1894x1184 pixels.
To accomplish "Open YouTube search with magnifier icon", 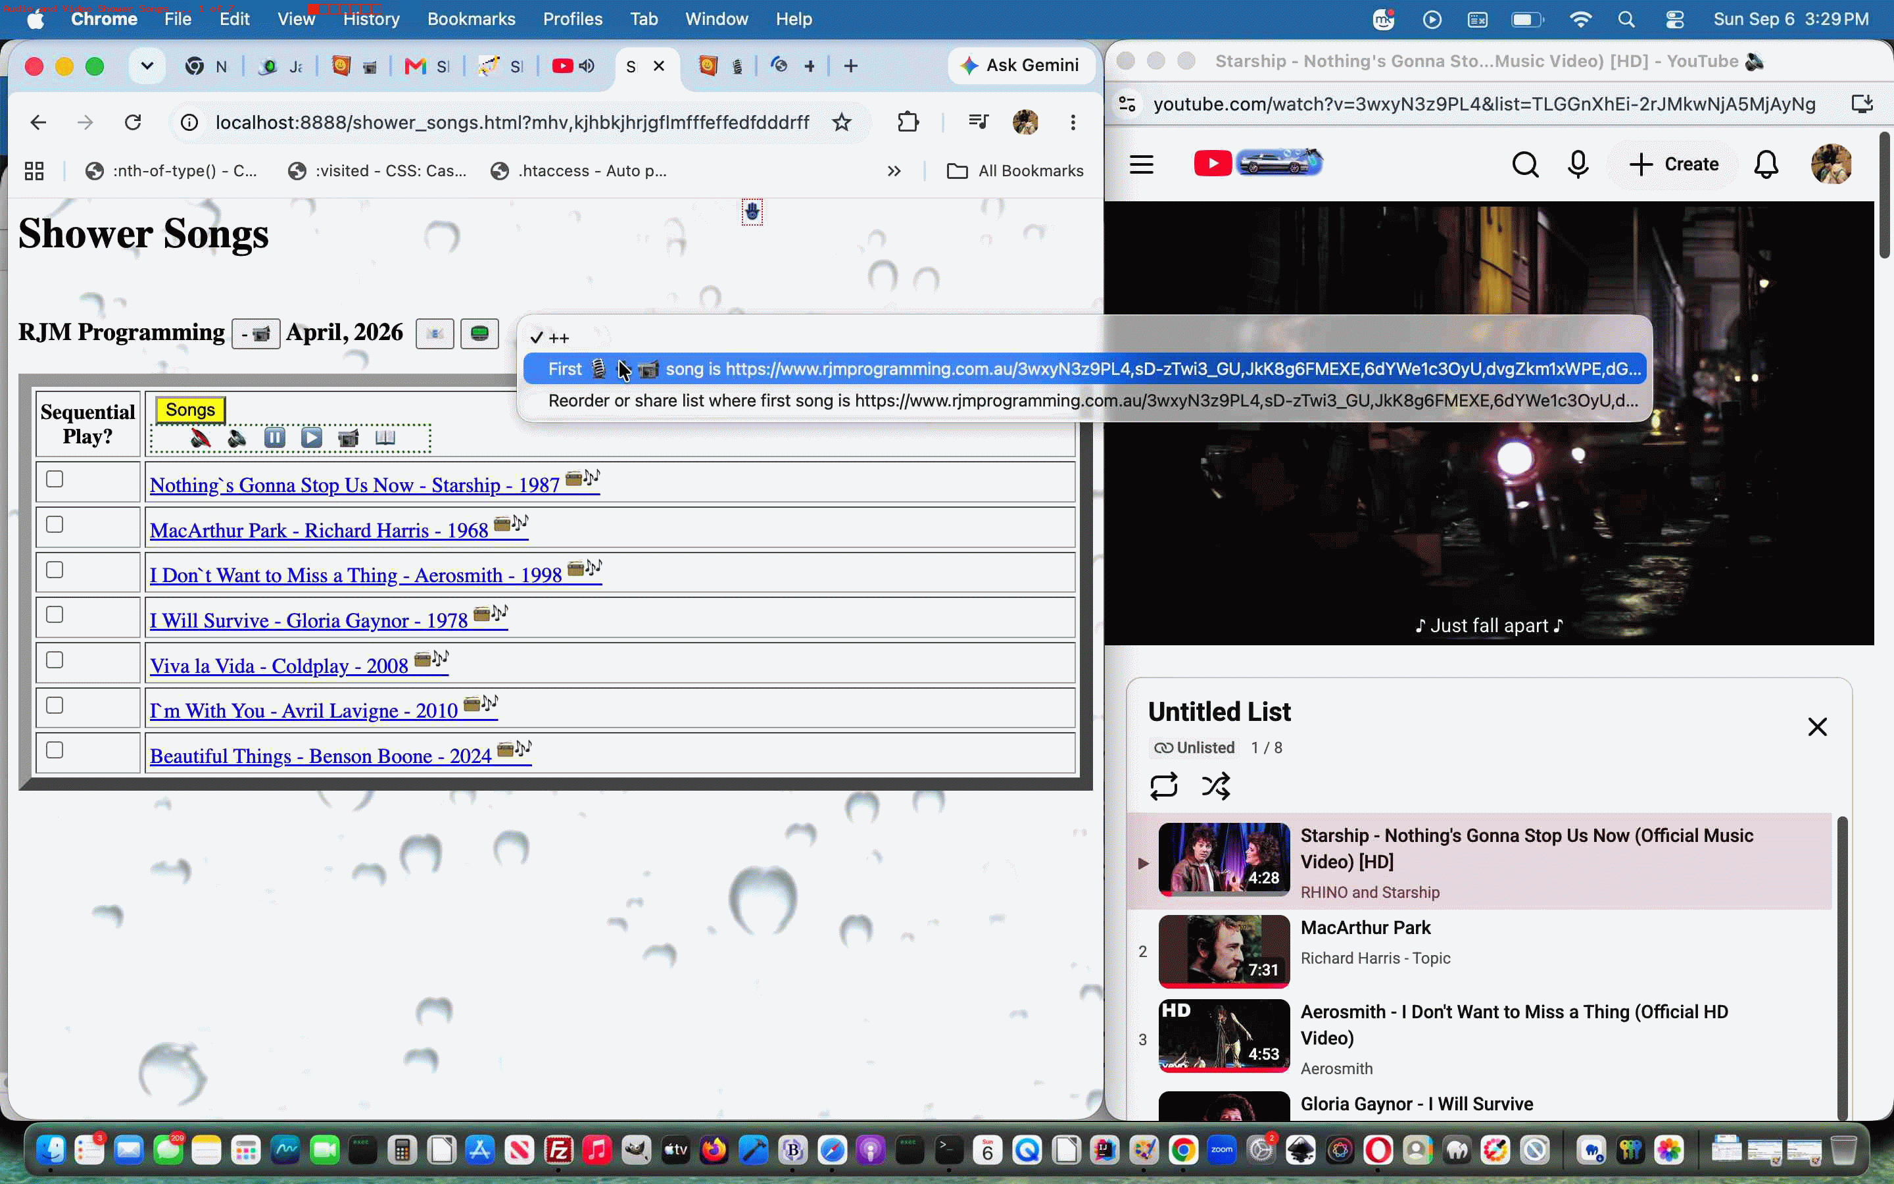I will (x=1524, y=164).
